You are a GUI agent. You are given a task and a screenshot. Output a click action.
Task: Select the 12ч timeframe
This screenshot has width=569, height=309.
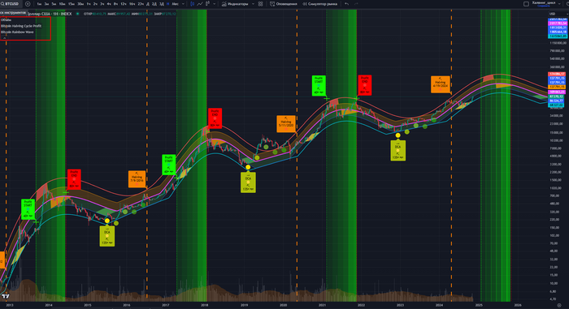(x=124, y=3)
